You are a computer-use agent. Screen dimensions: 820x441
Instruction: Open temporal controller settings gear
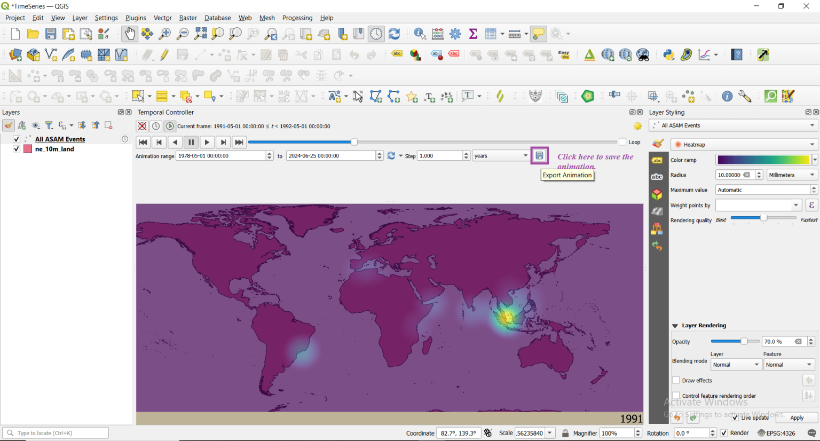click(637, 126)
